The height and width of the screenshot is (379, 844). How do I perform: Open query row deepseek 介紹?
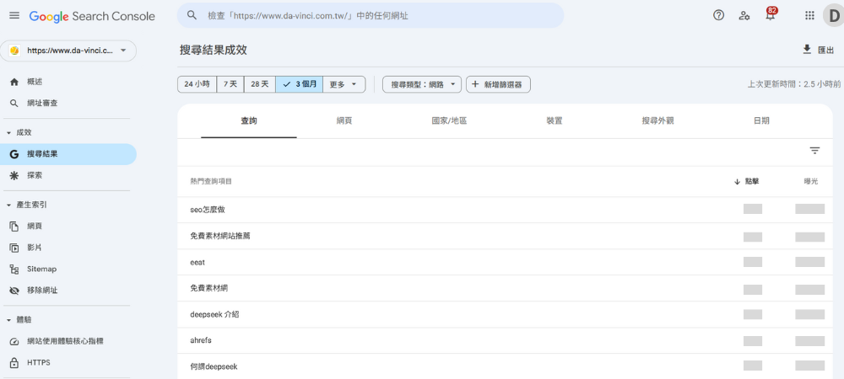coord(505,315)
